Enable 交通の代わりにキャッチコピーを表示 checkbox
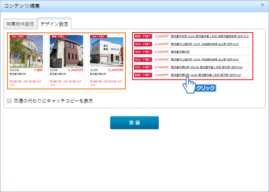Image resolution: width=269 pixels, height=192 pixels. pyautogui.click(x=9, y=101)
